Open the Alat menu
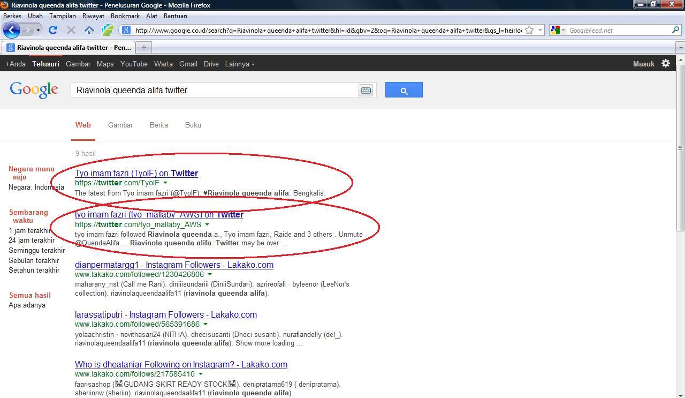The height and width of the screenshot is (398, 685). 151,16
